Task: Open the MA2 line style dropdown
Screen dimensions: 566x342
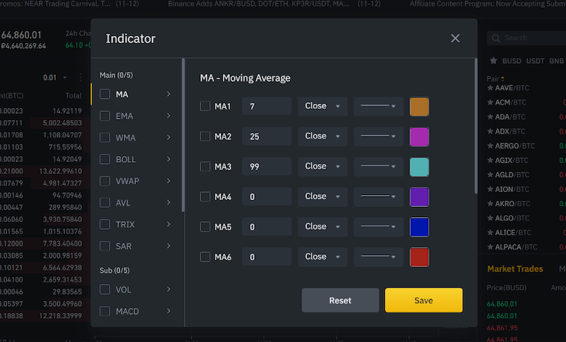Action: click(x=379, y=136)
